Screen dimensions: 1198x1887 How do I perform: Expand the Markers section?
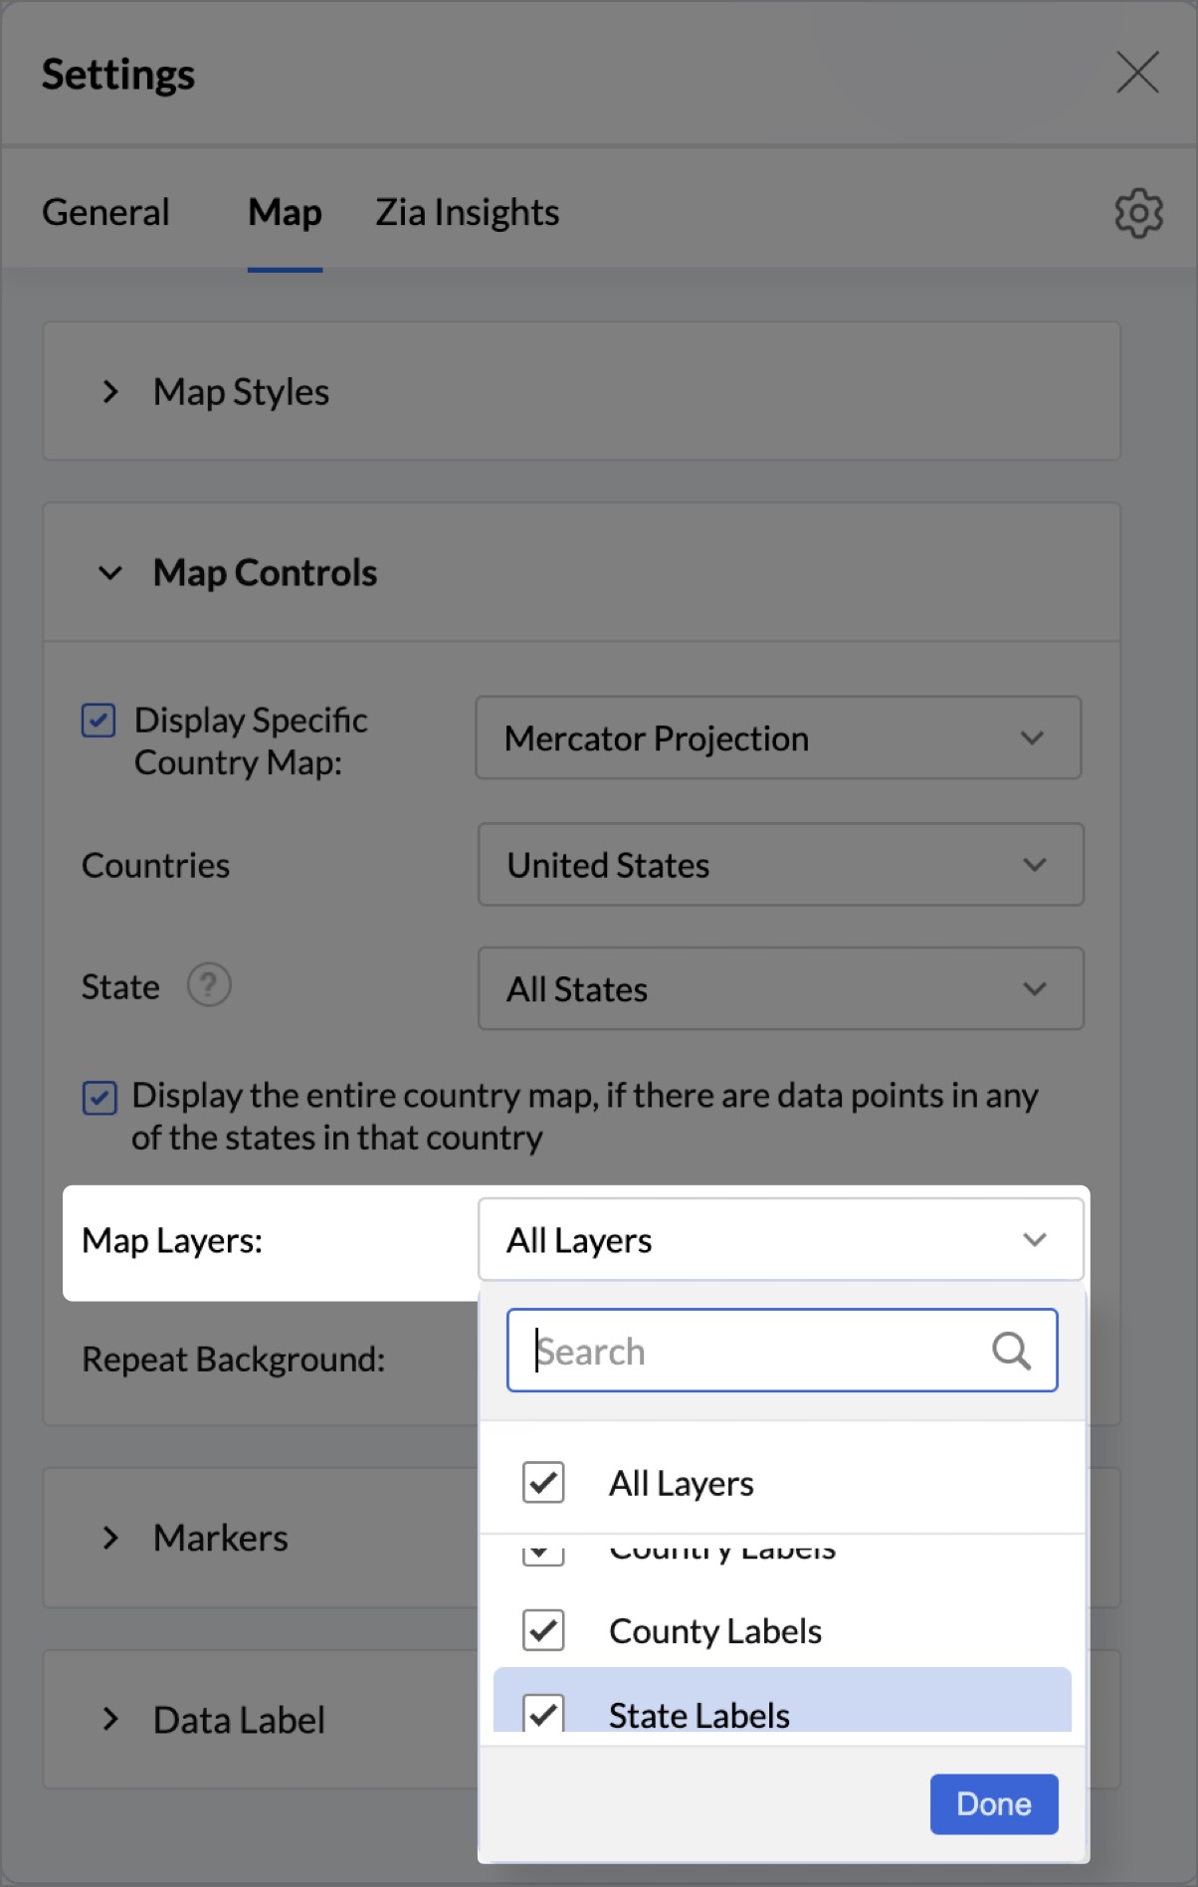pos(110,1538)
